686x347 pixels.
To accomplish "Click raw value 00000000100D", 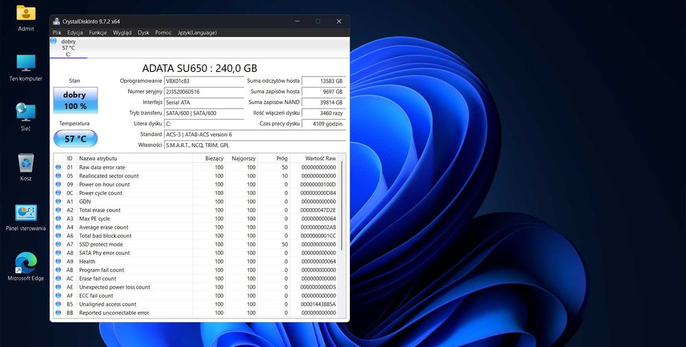I will [x=318, y=184].
